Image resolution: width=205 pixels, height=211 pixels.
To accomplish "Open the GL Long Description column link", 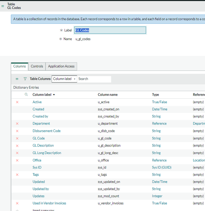I will tap(47, 153).
